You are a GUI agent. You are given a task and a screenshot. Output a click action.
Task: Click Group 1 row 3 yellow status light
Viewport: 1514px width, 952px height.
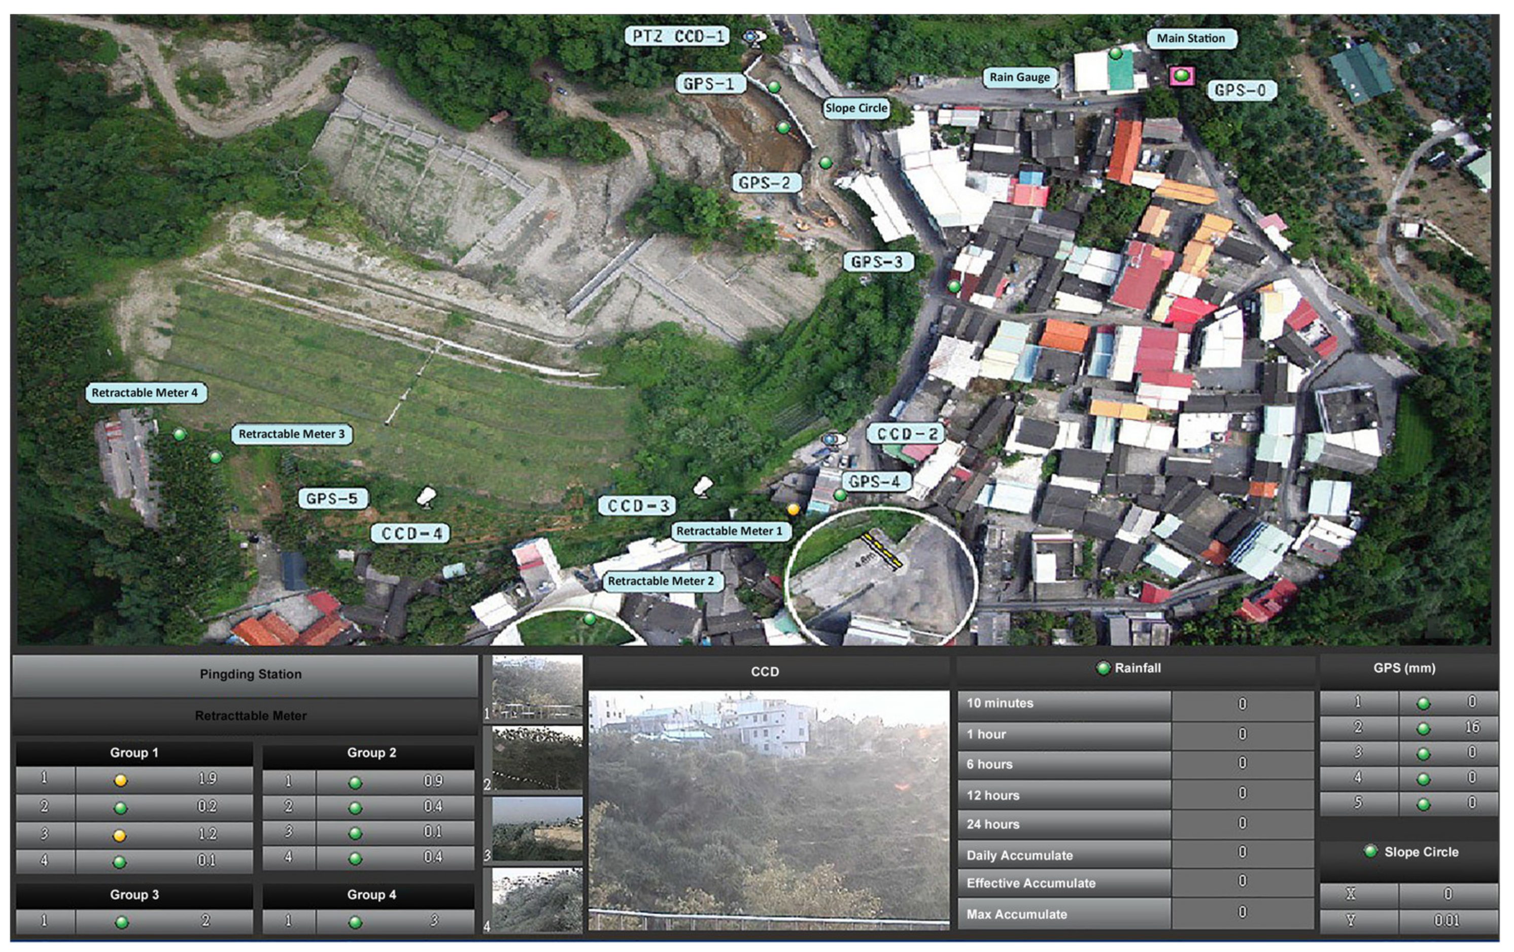tap(119, 836)
